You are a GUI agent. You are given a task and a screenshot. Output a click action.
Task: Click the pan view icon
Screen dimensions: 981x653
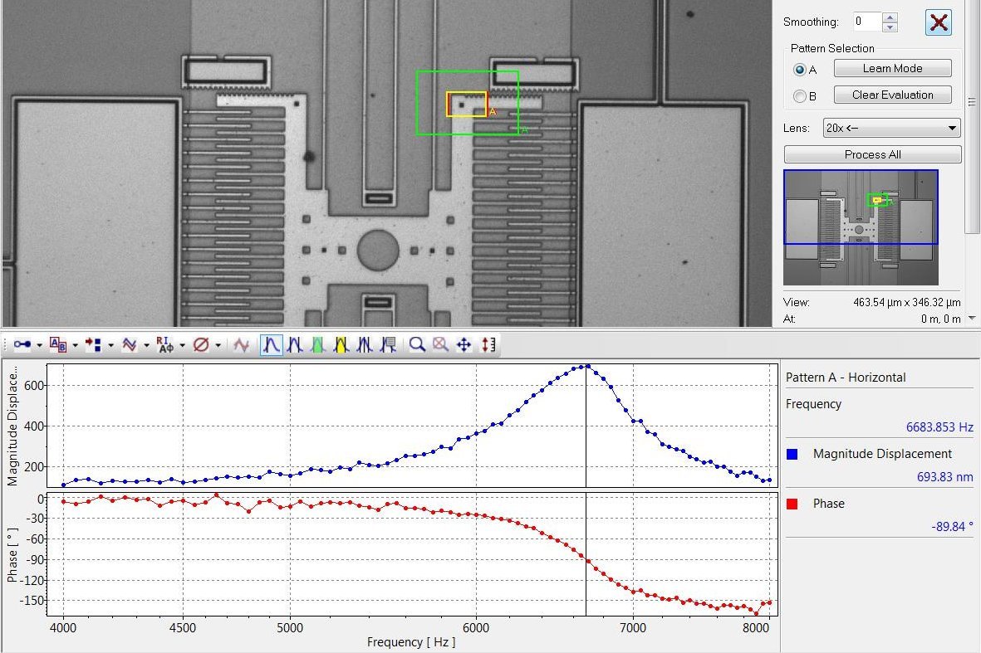463,344
